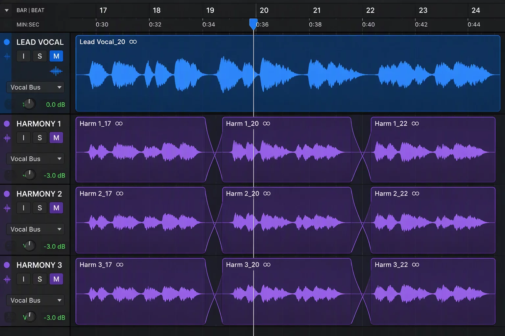Click the blue waveform icon under Lead Vocal's M button
505x336 pixels.
pyautogui.click(x=56, y=71)
